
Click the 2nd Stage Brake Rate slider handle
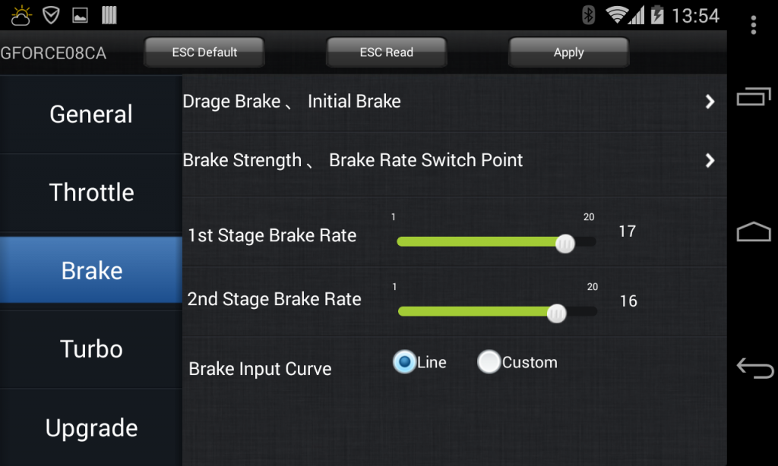pos(556,313)
